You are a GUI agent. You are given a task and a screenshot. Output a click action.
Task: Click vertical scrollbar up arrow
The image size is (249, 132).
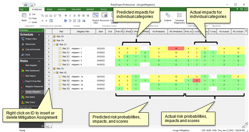(x=246, y=30)
